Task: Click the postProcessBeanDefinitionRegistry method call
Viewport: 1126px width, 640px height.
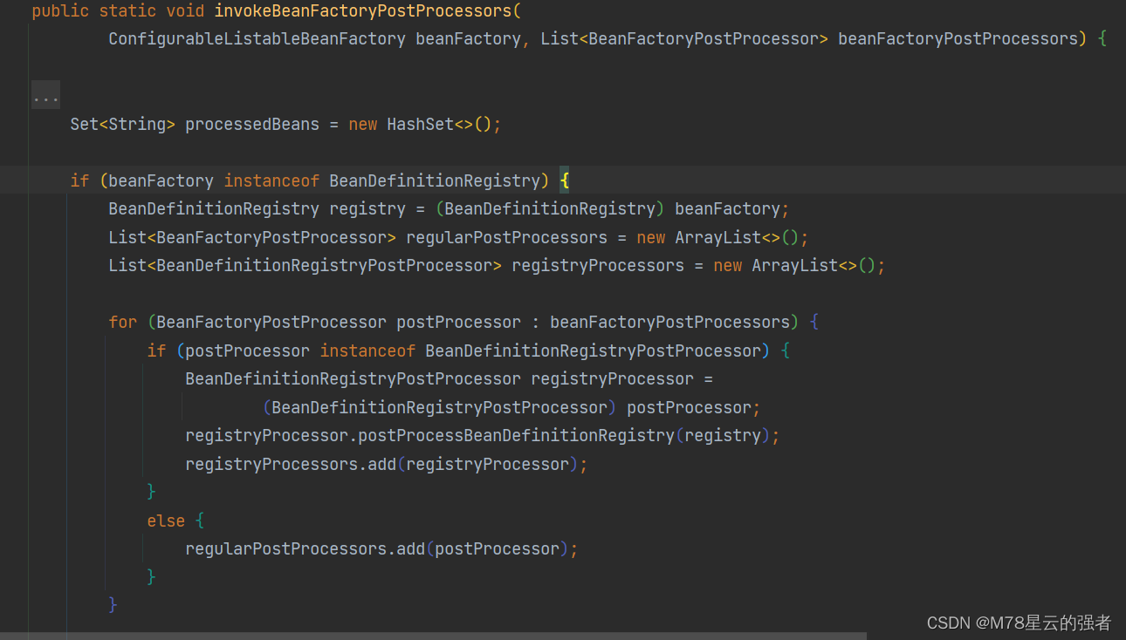Action: point(517,435)
